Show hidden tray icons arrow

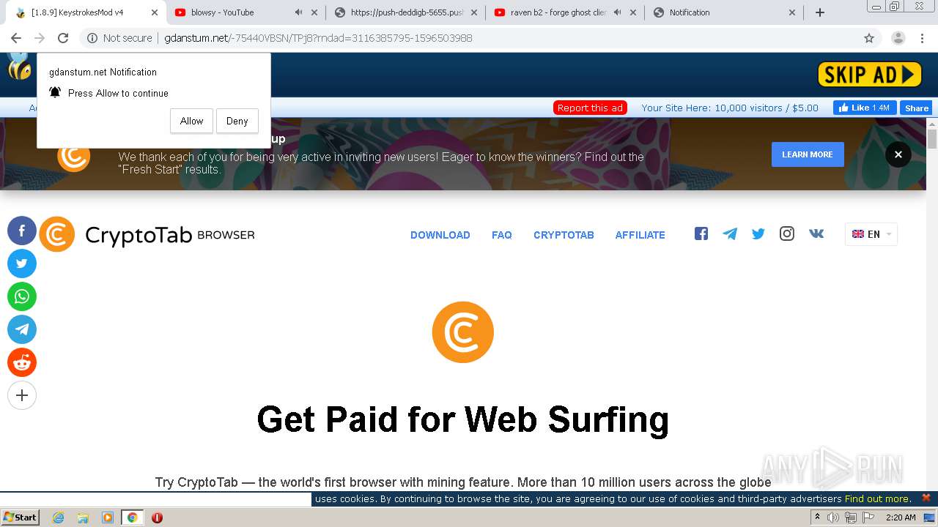[x=817, y=517]
